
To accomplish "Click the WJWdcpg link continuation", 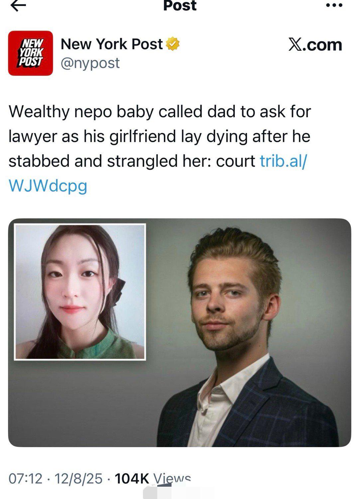I will pos(48,186).
